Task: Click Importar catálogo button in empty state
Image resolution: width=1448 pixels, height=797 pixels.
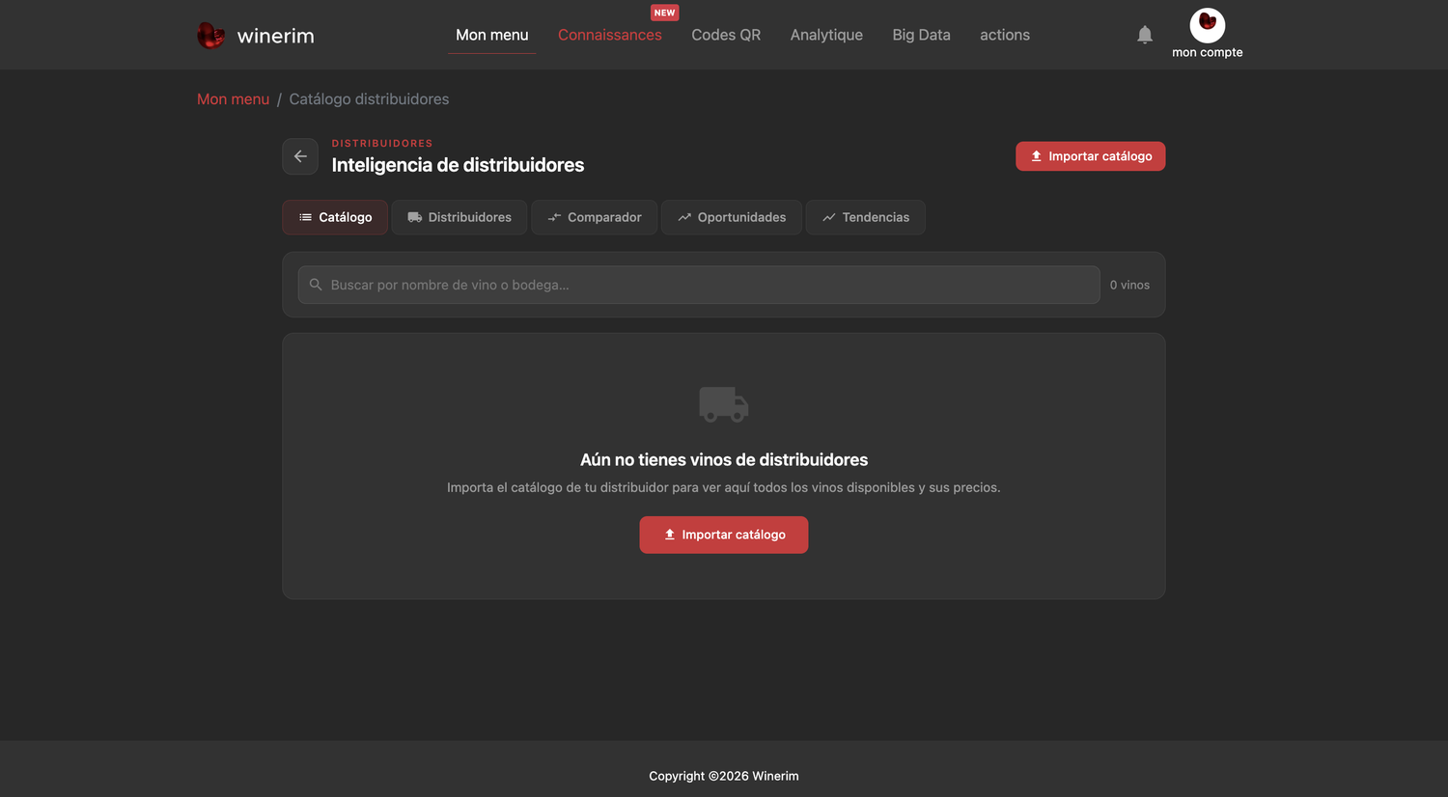Action: [724, 535]
